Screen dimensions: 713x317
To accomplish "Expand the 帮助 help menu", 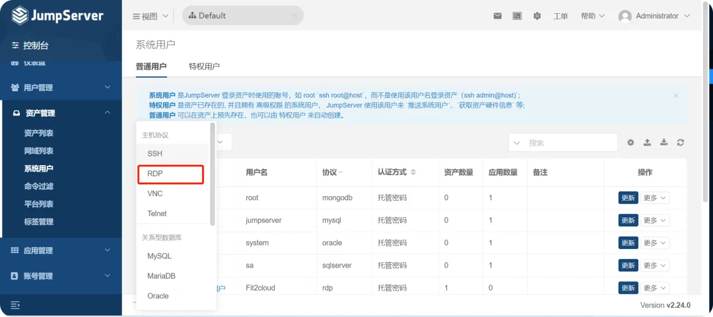I will pyautogui.click(x=592, y=16).
